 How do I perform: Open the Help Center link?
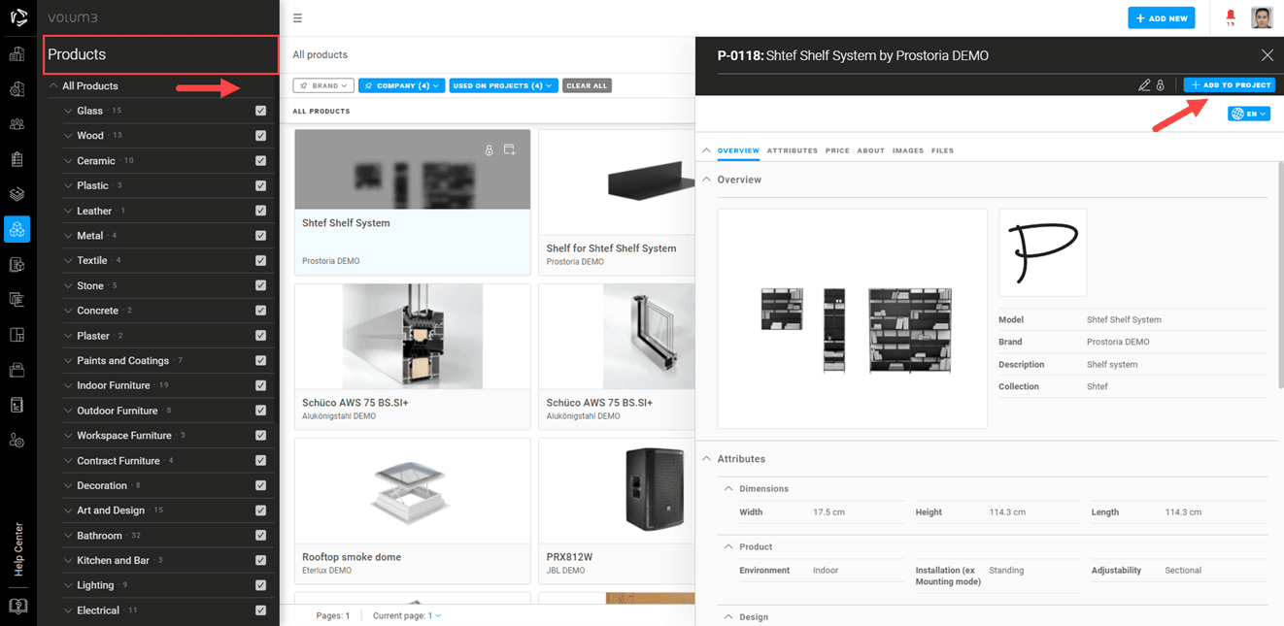[x=18, y=549]
